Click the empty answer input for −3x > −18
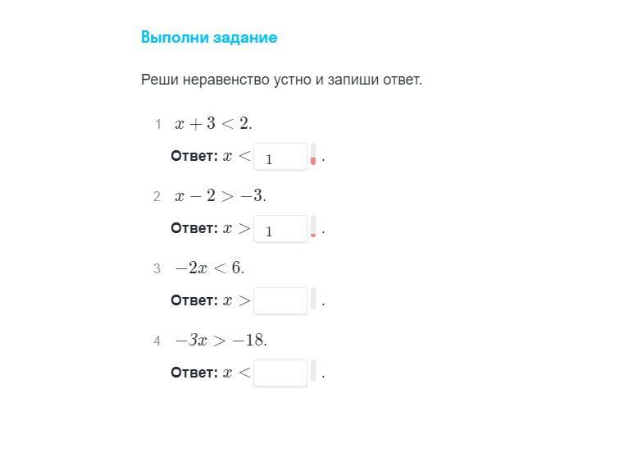This screenshot has width=619, height=476. (x=280, y=373)
